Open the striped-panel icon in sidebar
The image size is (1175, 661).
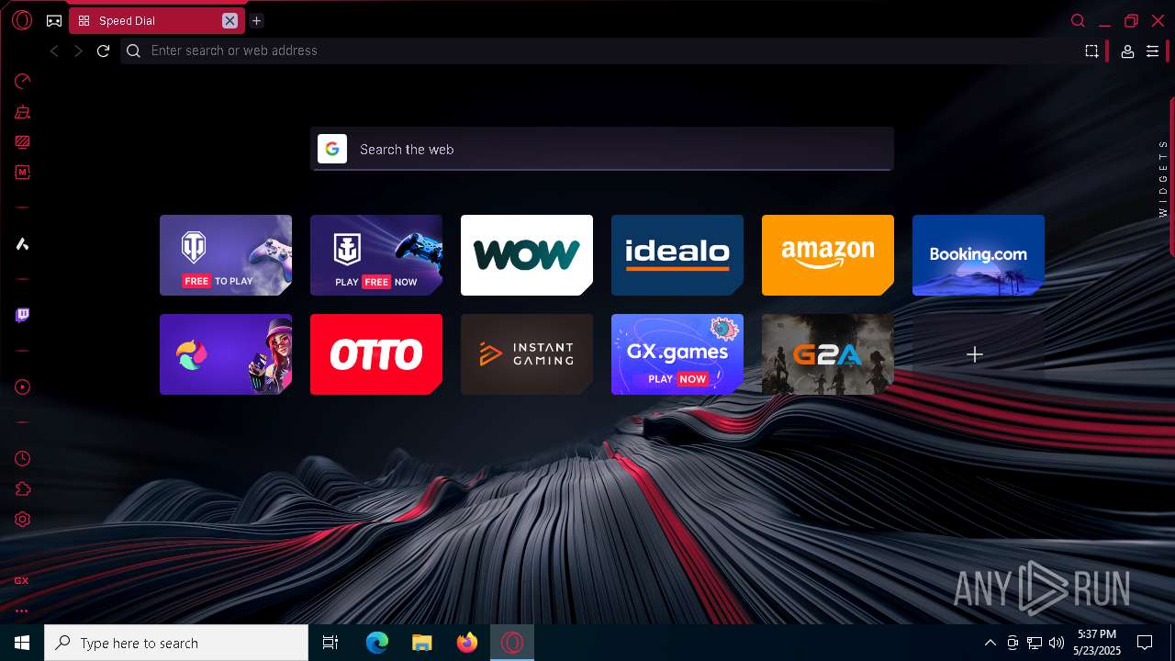coord(23,142)
